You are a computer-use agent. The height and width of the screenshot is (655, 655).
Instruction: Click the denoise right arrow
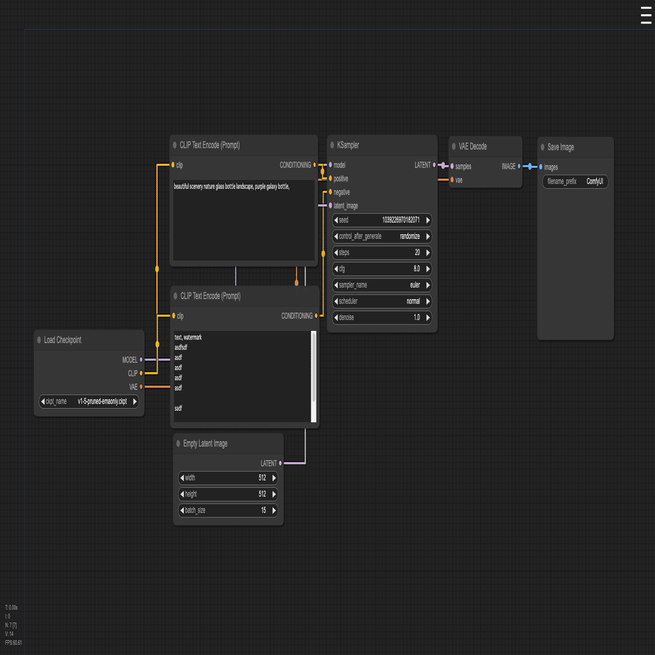coord(428,318)
